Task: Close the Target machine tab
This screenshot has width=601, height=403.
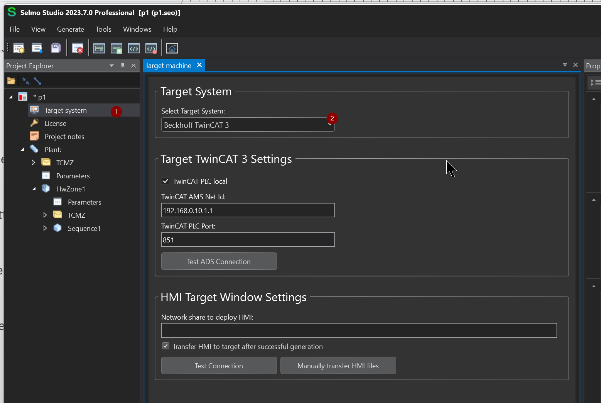Action: coord(199,65)
